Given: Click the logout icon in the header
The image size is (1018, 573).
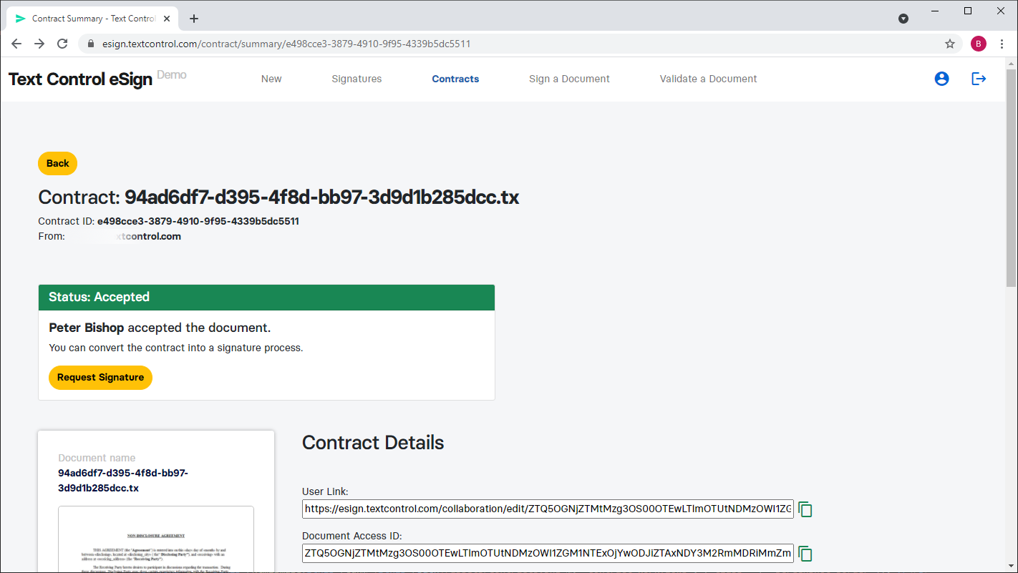Looking at the screenshot, I should point(979,79).
